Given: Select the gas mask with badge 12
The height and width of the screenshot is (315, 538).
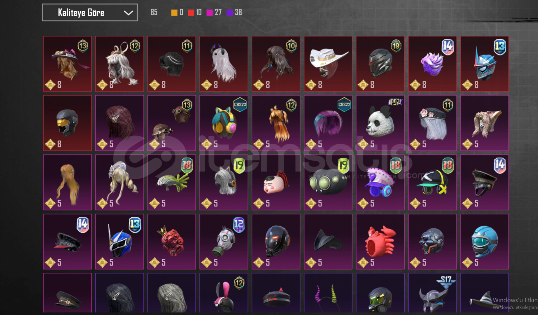Looking at the screenshot, I should [x=224, y=242].
